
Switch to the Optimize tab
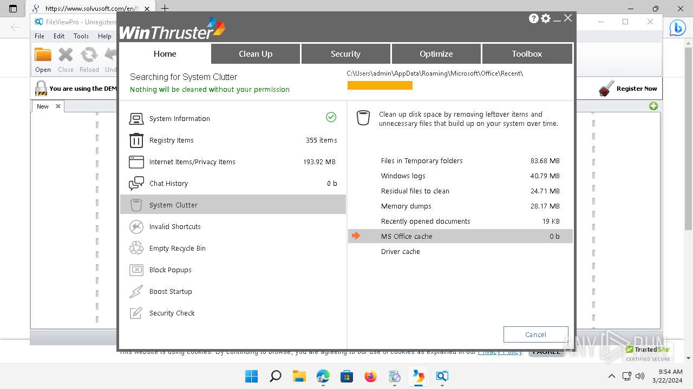436,53
